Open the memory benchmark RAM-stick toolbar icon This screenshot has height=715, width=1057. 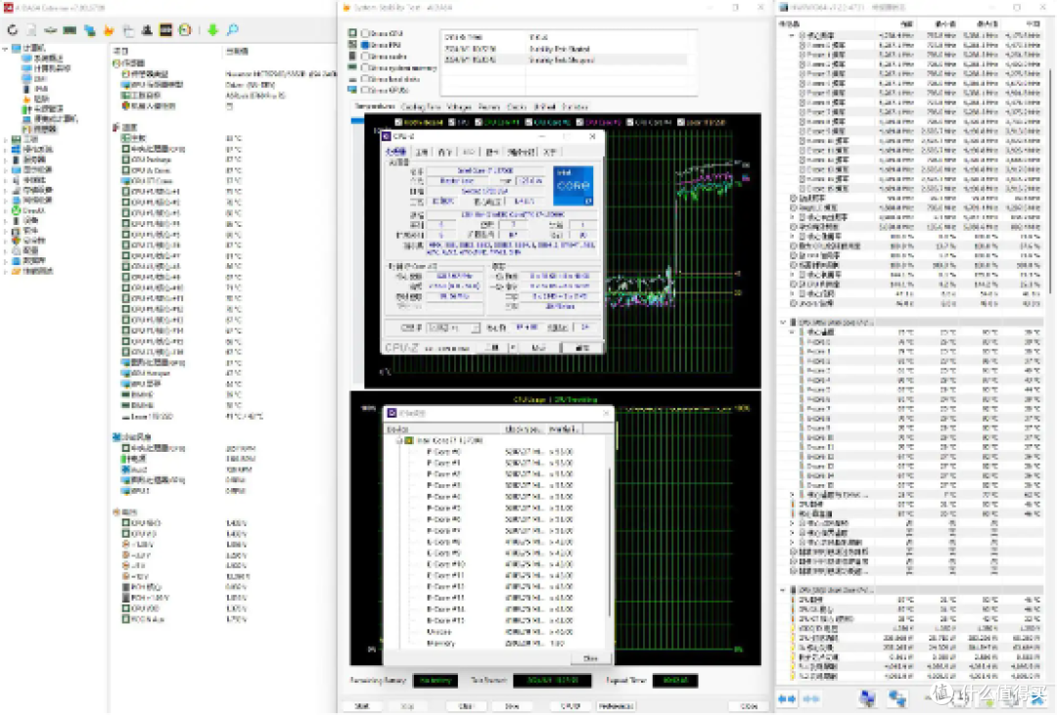pyautogui.click(x=69, y=30)
